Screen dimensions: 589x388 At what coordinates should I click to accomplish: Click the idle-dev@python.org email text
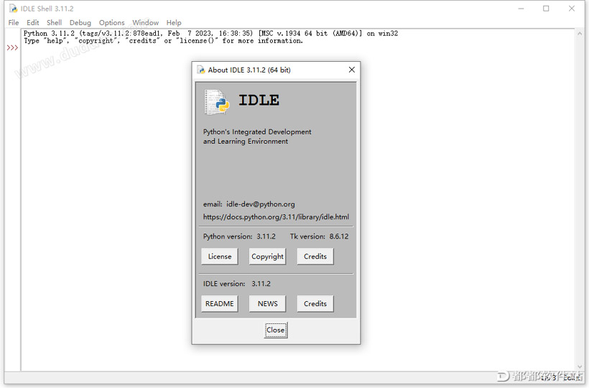260,204
